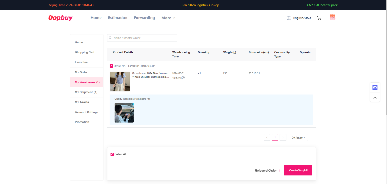Click the Warehousing Time column header
Image resolution: width=387 pixels, height=184 pixels.
pos(181,54)
